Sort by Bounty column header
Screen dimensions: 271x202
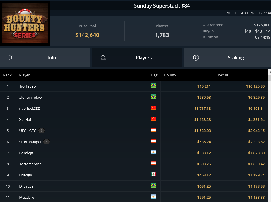[x=170, y=75]
